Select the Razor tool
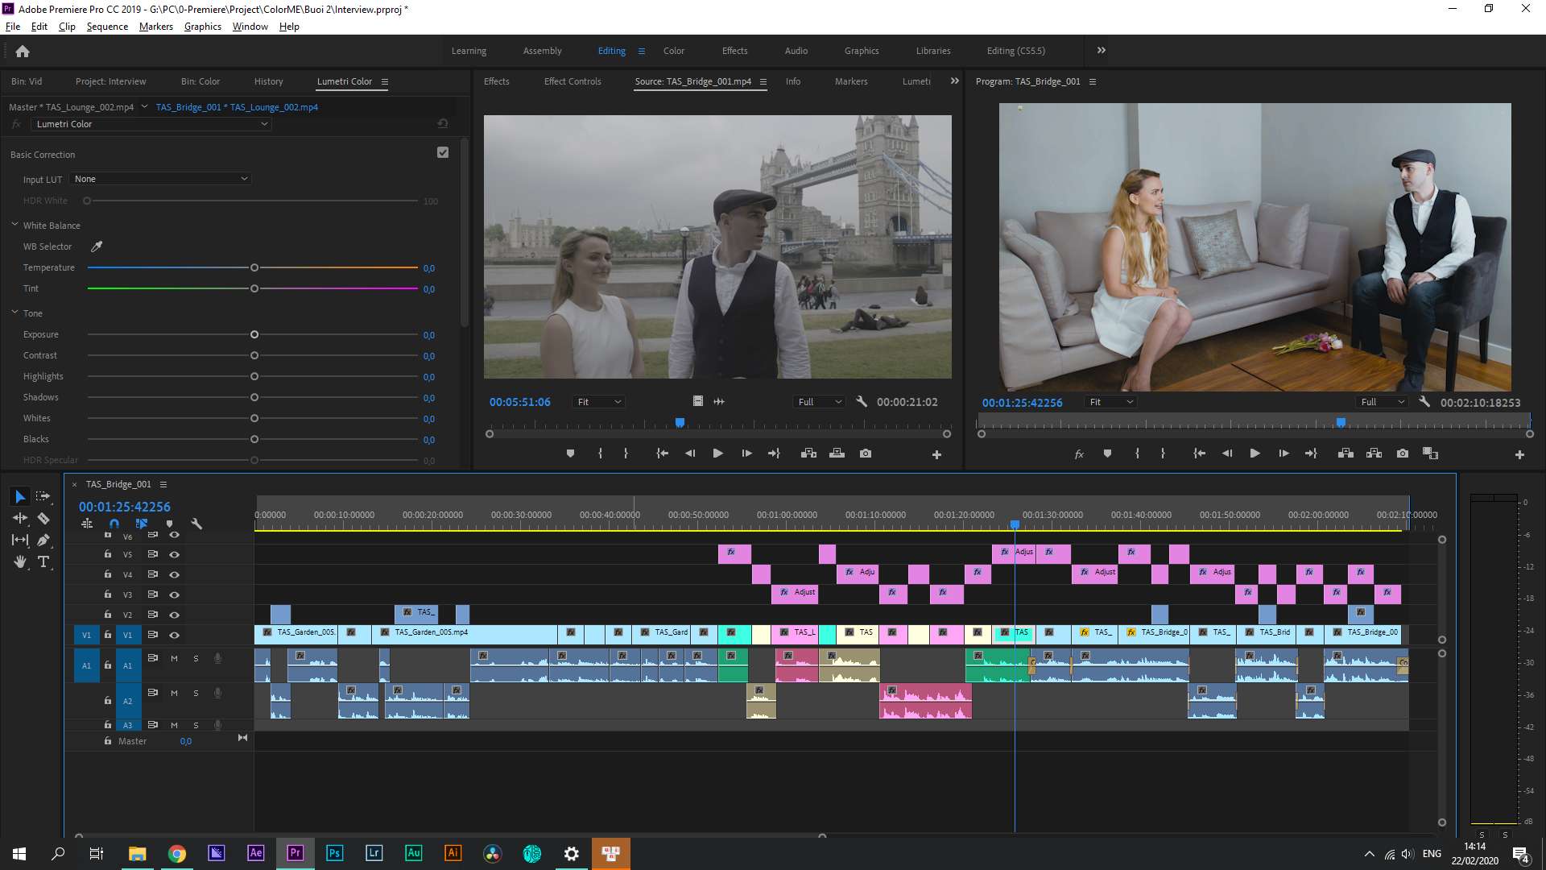Viewport: 1546px width, 870px height. point(43,519)
